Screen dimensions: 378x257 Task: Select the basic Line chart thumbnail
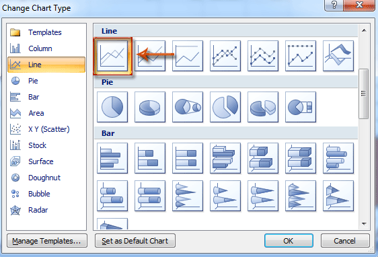(x=112, y=56)
